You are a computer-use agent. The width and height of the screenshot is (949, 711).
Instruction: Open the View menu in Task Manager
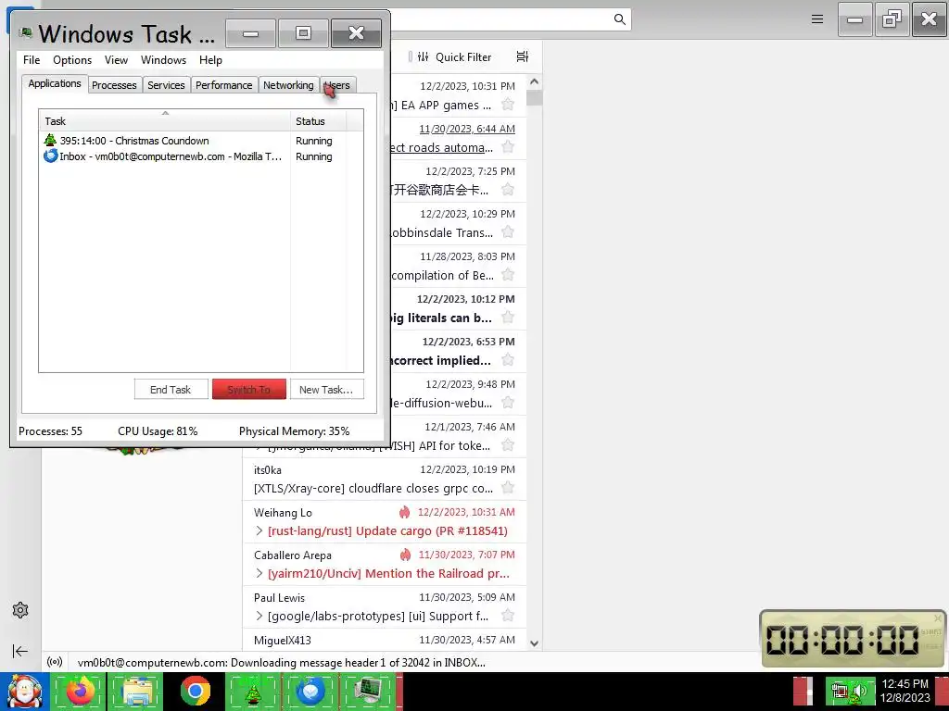(116, 60)
